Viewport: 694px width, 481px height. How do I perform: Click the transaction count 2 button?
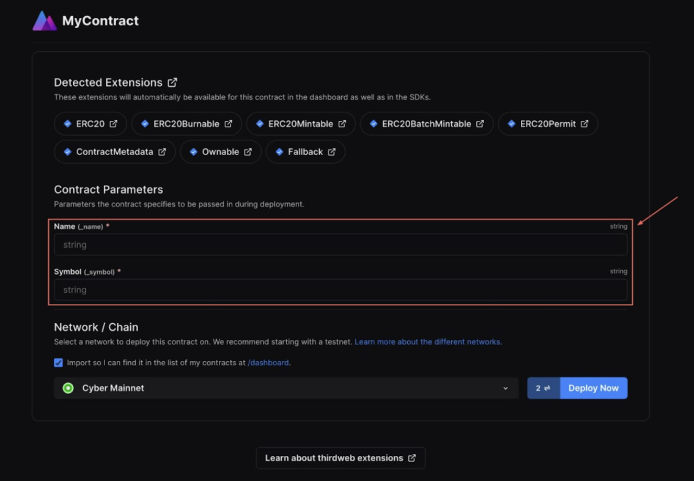click(x=543, y=388)
